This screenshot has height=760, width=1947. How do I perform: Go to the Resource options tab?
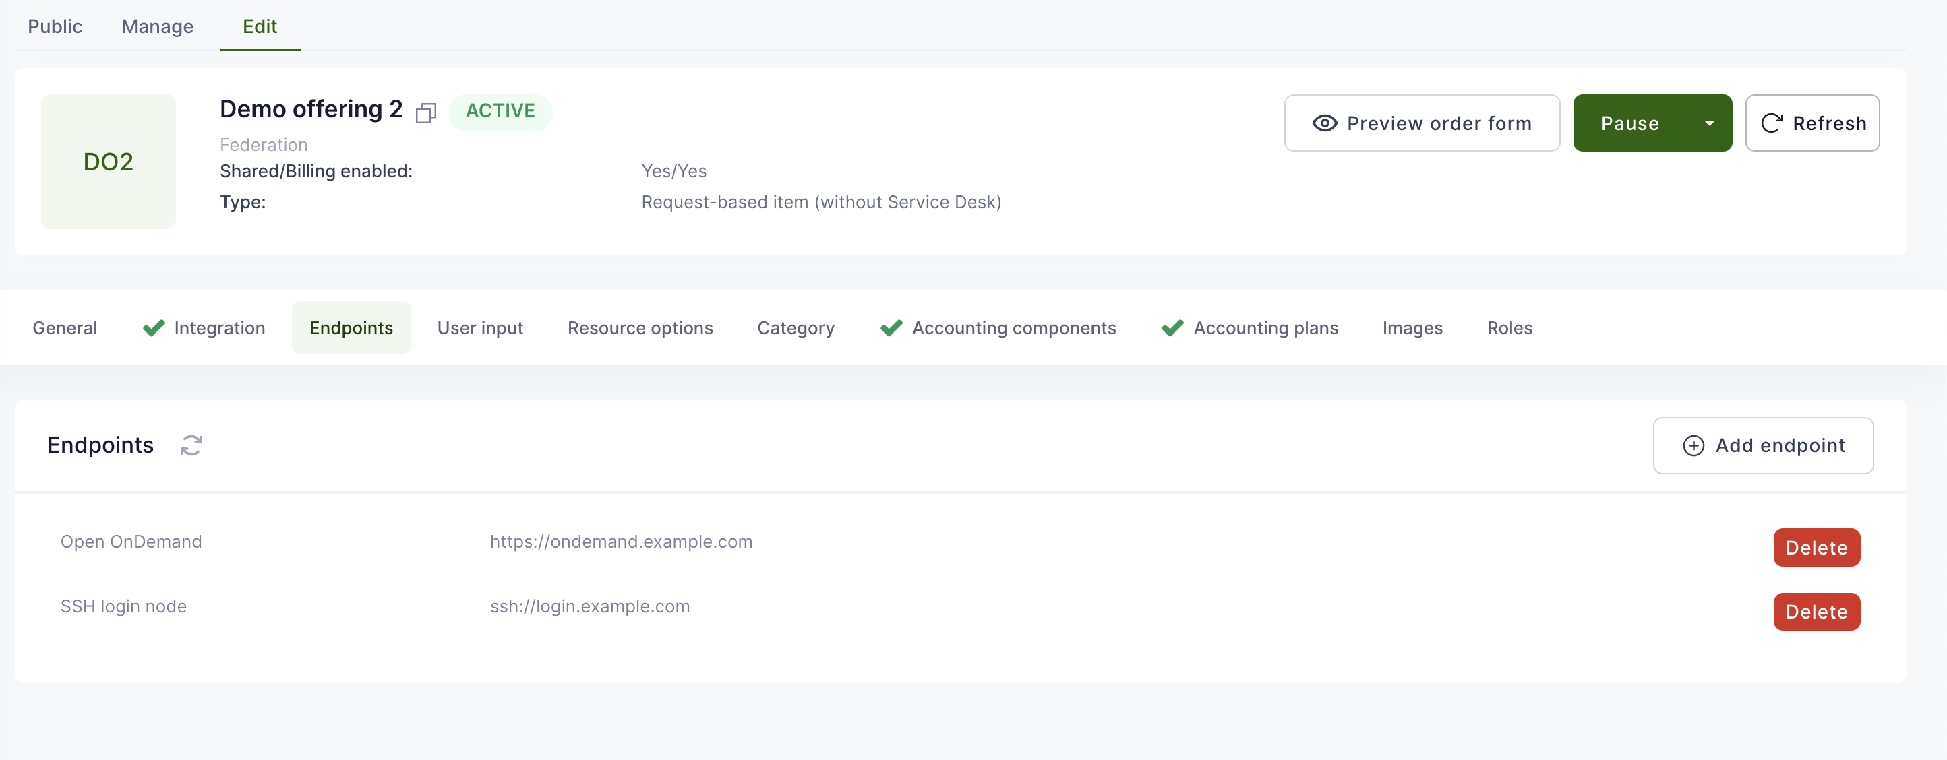(x=639, y=328)
